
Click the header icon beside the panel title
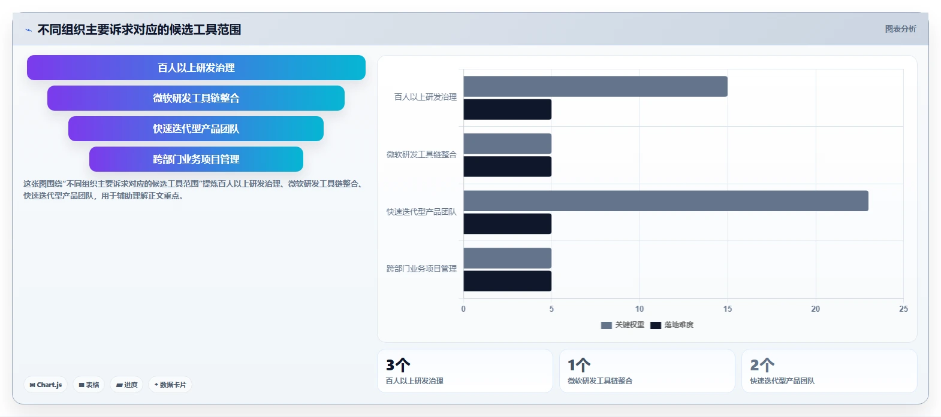point(28,30)
